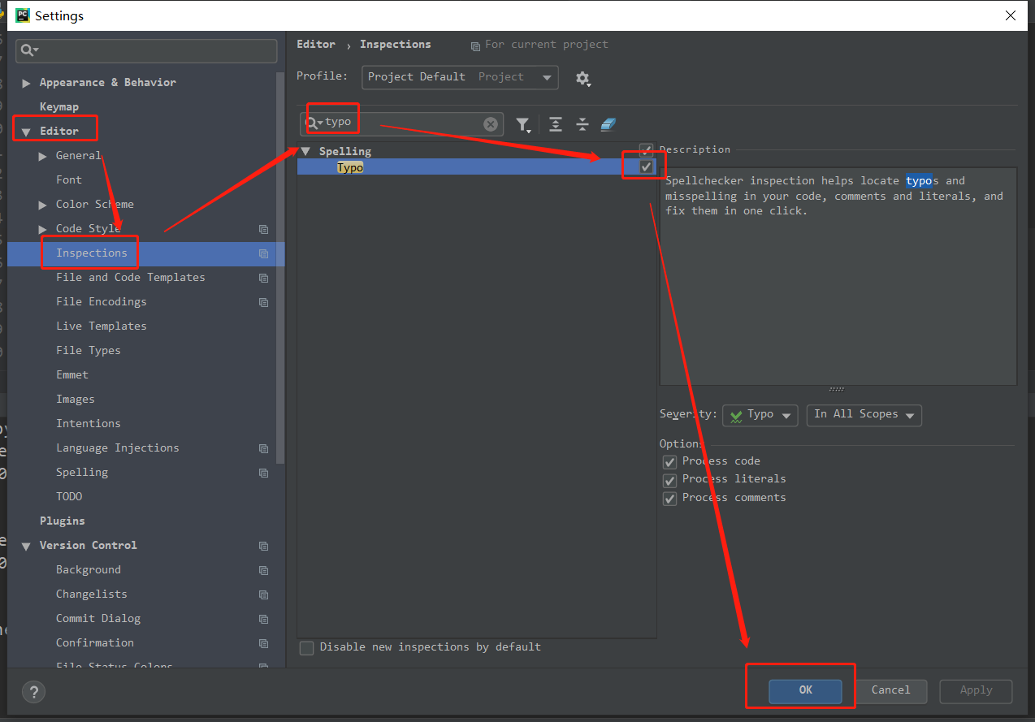Image resolution: width=1035 pixels, height=722 pixels.
Task: Open the profile gear settings menu
Action: tap(582, 78)
